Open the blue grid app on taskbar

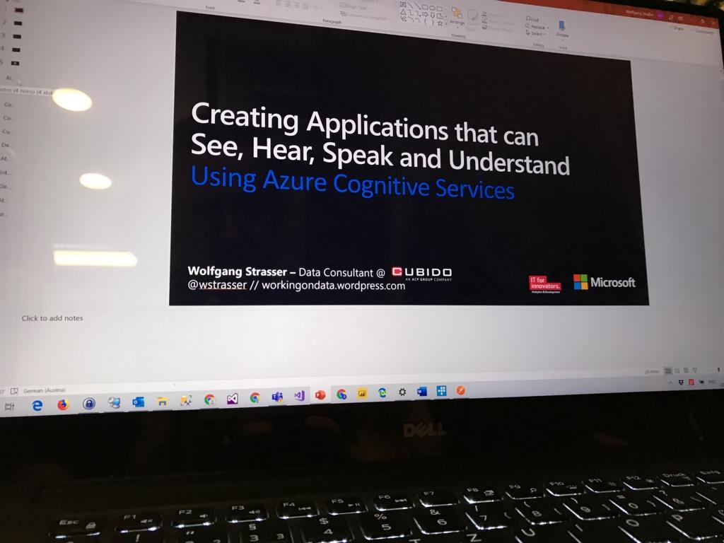[441, 391]
